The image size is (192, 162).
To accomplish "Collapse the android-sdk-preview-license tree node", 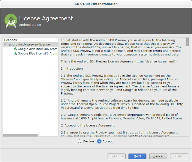I will point(5,44).
